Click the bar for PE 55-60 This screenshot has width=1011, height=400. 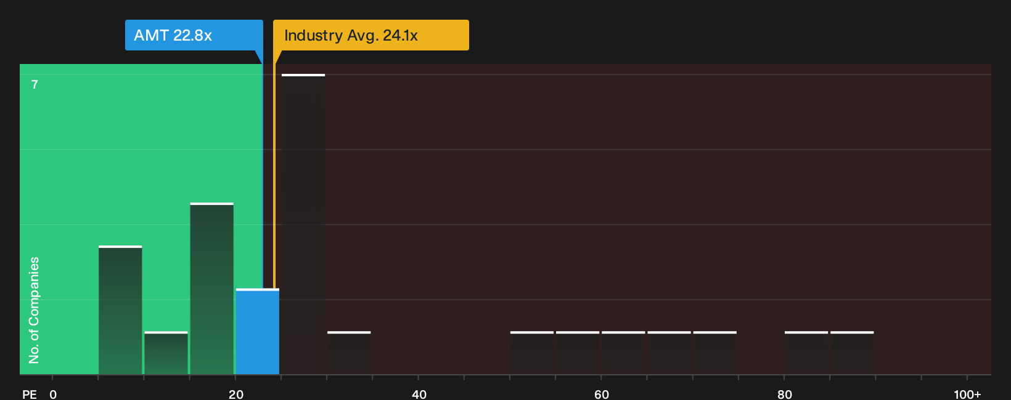578,353
